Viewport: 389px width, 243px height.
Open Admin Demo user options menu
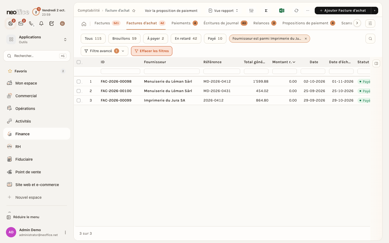[x=65, y=232]
